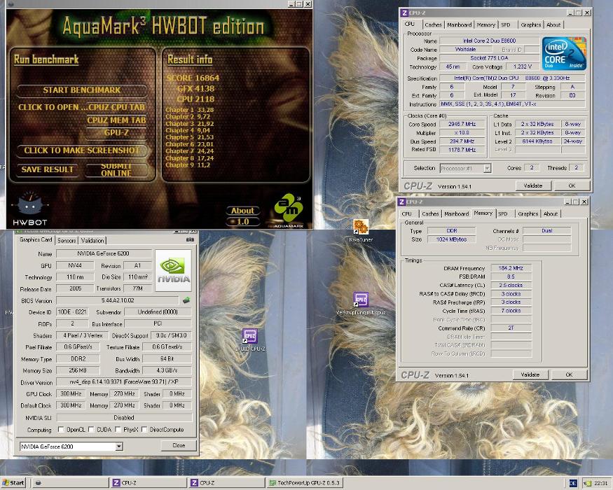Click SAVE RESULT in AquaMark
The height and width of the screenshot is (490, 613).
pos(48,169)
